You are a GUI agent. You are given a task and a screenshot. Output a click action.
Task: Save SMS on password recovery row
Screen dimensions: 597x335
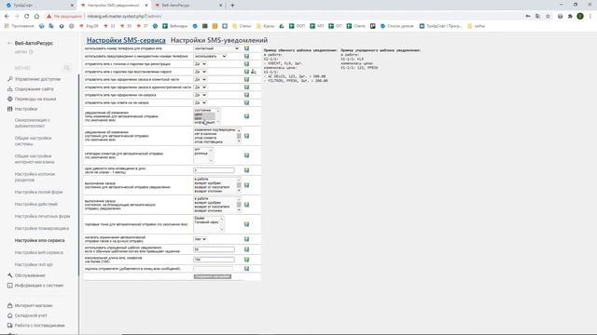coord(246,72)
